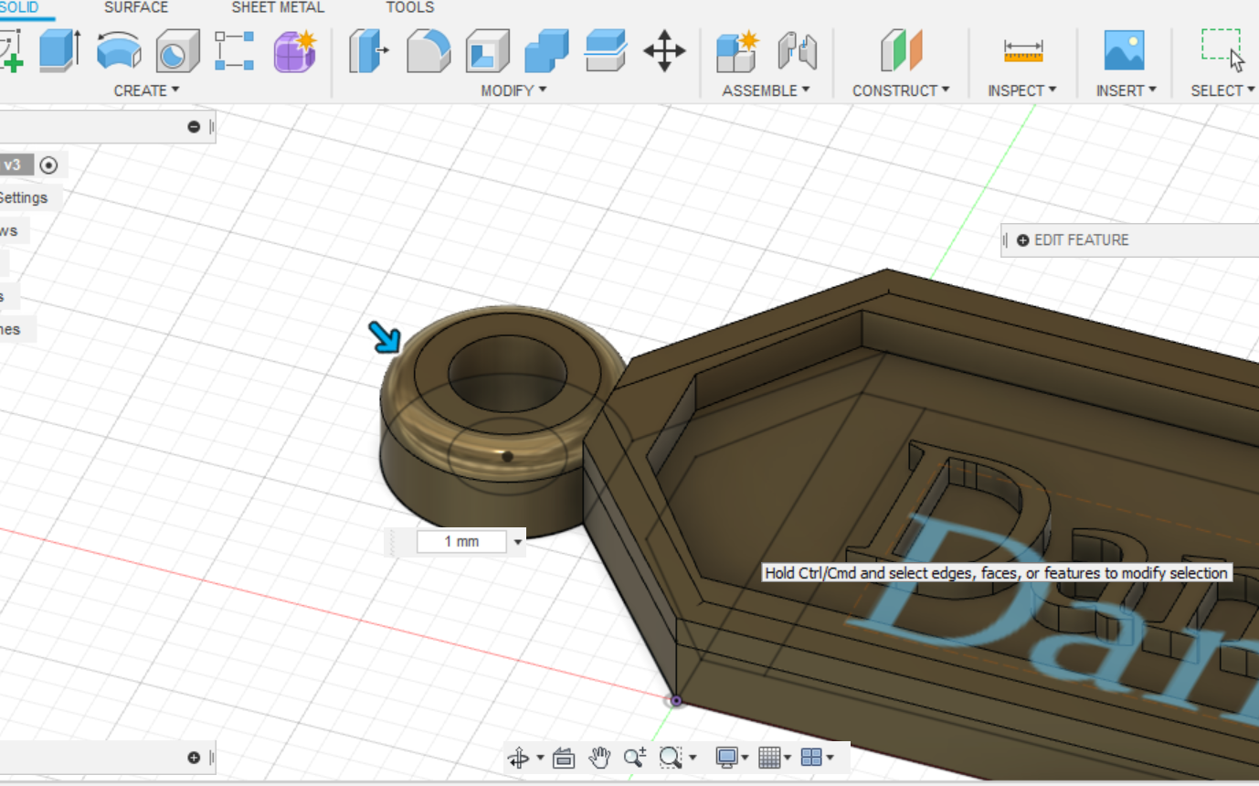This screenshot has height=786, width=1259.
Task: Select the Fillet tool
Action: click(x=428, y=51)
